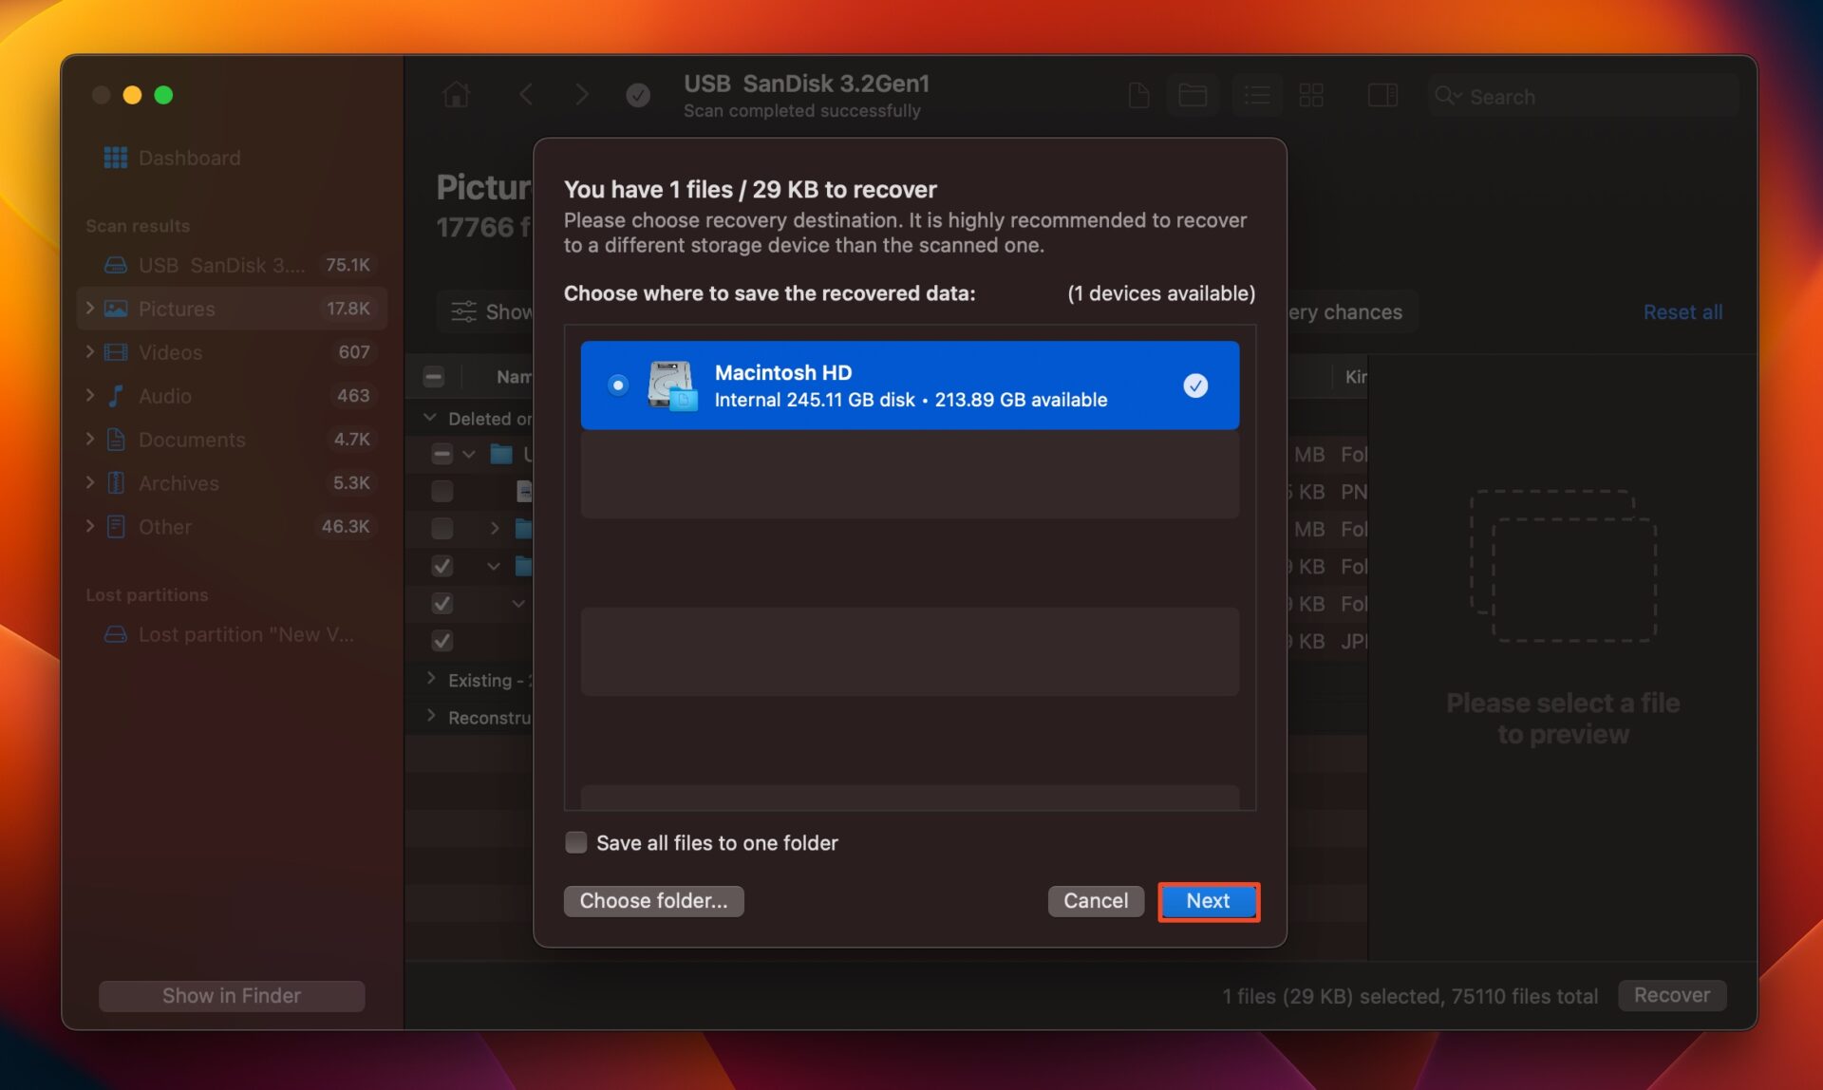Image resolution: width=1823 pixels, height=1090 pixels.
Task: Expand the Documents category in sidebar
Action: tap(89, 439)
